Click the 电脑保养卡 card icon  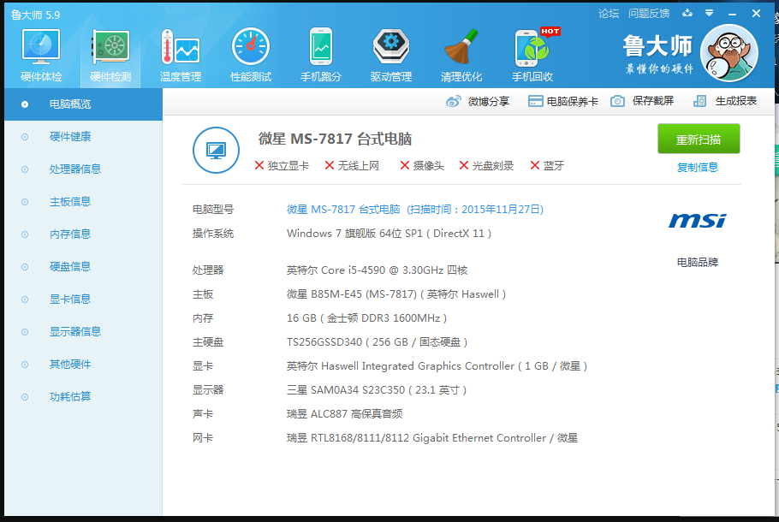(x=535, y=101)
